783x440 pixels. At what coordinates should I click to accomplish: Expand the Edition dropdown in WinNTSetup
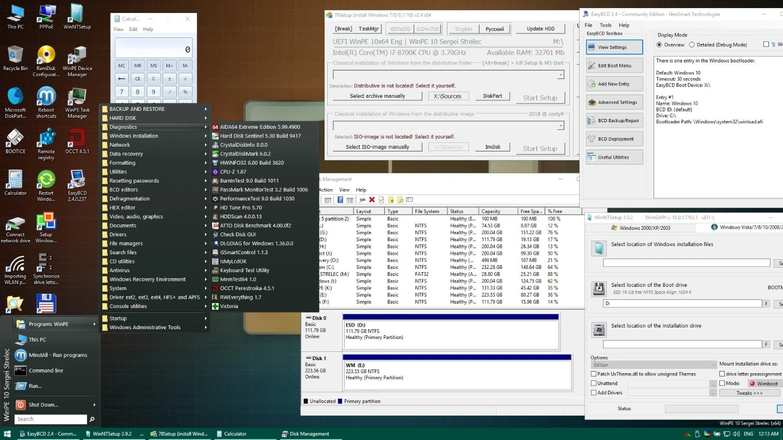coord(713,365)
